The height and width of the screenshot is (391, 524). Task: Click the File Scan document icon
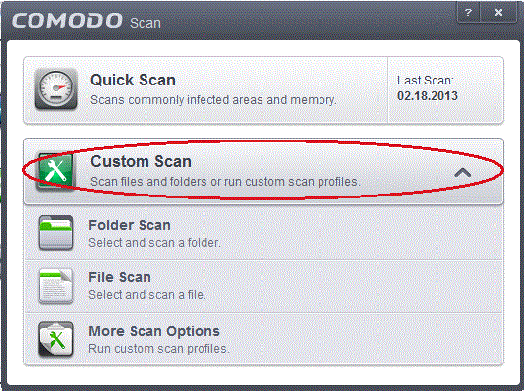[x=56, y=286]
